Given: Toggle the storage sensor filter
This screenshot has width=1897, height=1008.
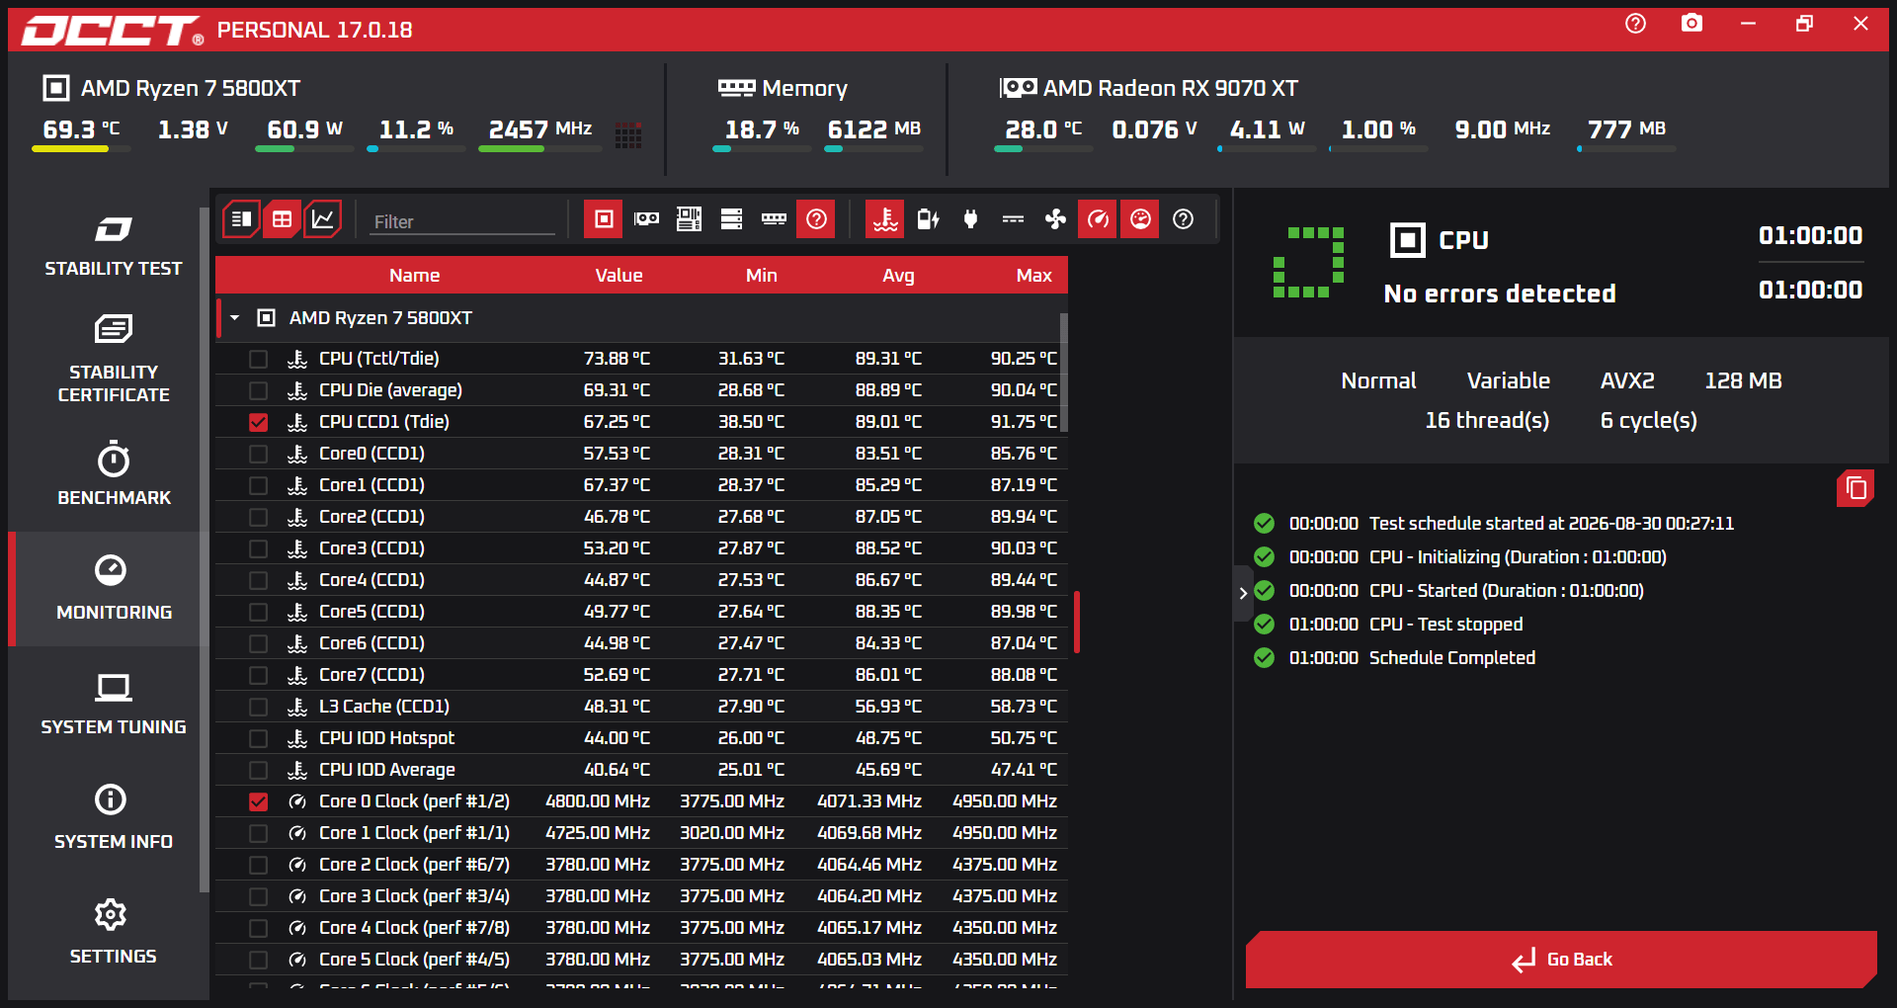Looking at the screenshot, I should (x=731, y=219).
